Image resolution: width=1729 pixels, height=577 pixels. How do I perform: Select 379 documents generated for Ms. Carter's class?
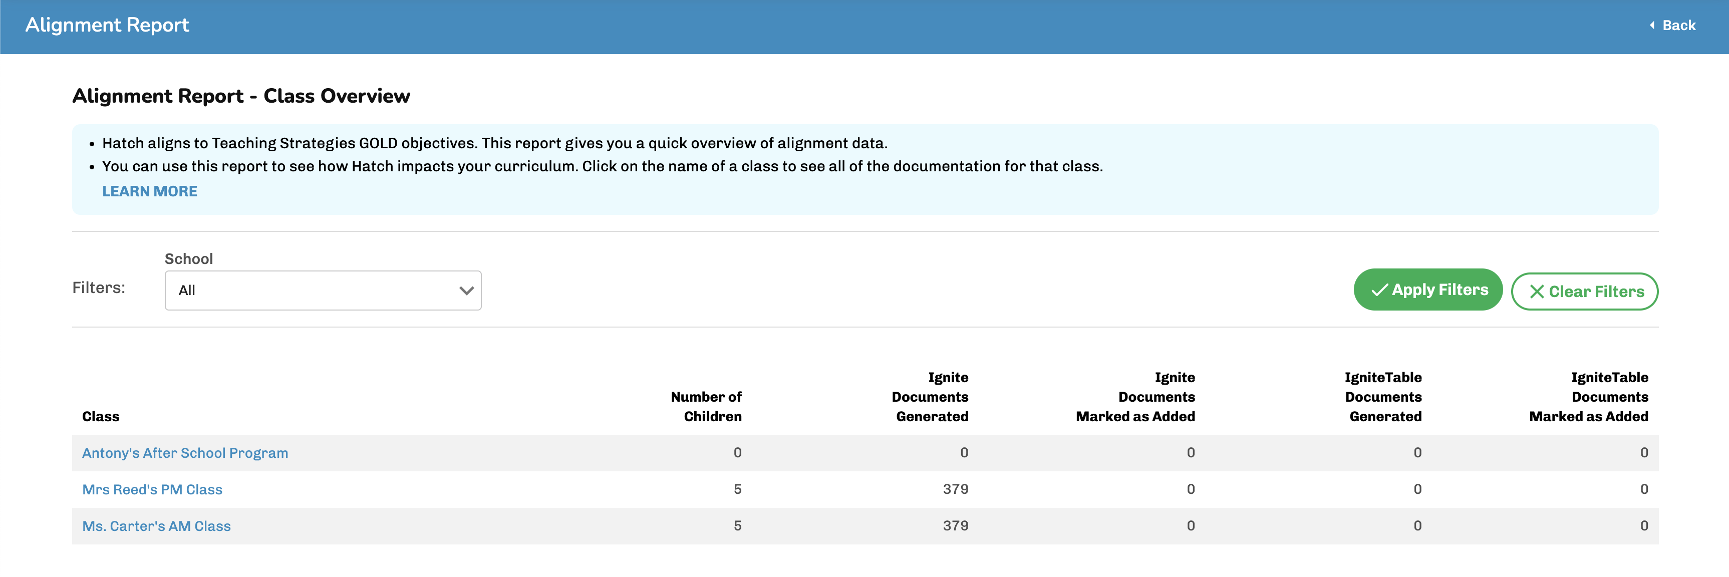[x=955, y=526]
